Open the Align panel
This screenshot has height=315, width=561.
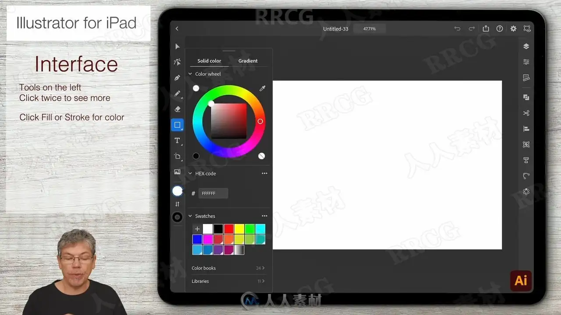click(526, 129)
